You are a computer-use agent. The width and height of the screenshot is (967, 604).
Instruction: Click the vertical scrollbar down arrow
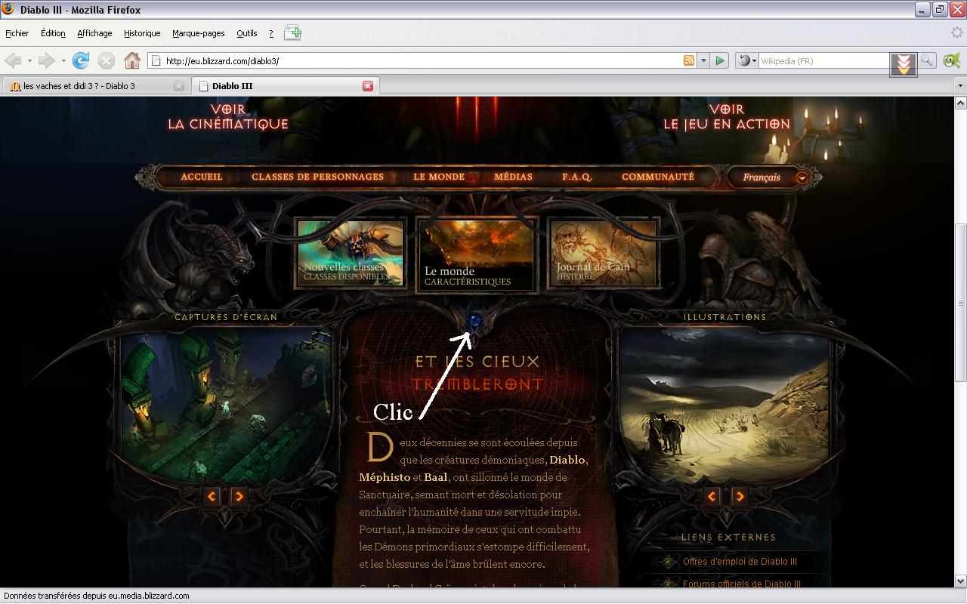pos(960,581)
